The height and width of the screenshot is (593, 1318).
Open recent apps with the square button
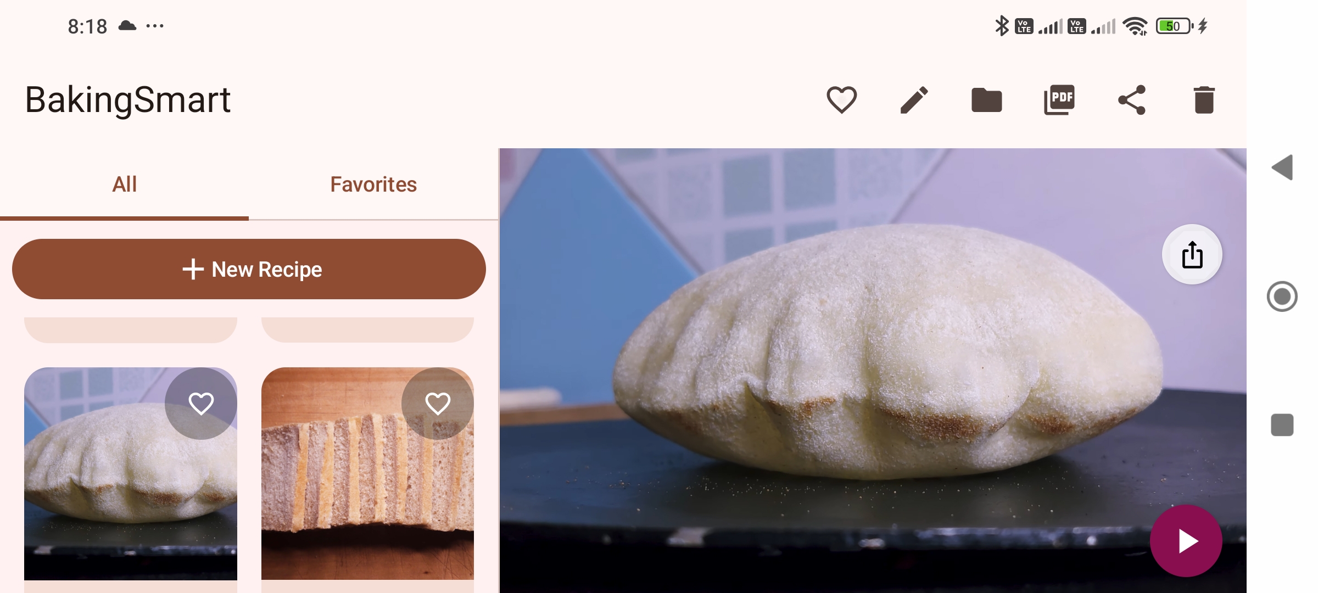[1282, 425]
